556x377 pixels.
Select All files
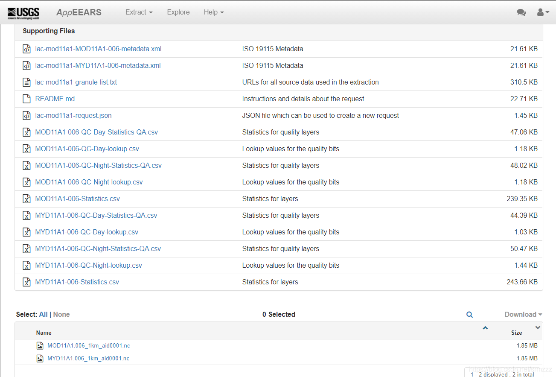pos(44,315)
